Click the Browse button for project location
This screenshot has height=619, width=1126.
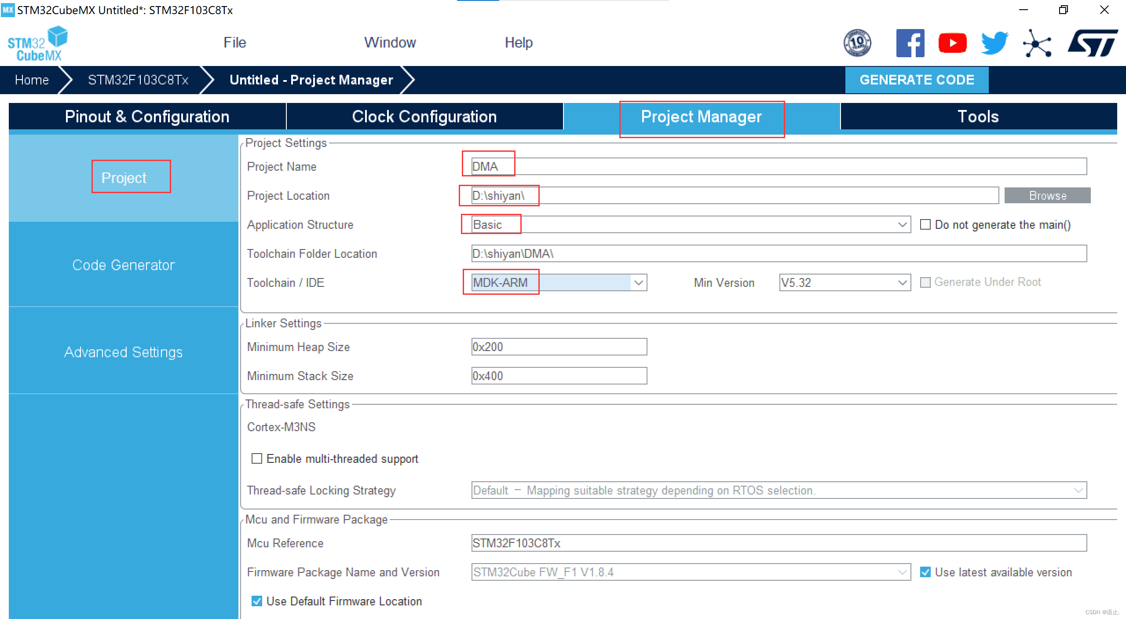1047,196
